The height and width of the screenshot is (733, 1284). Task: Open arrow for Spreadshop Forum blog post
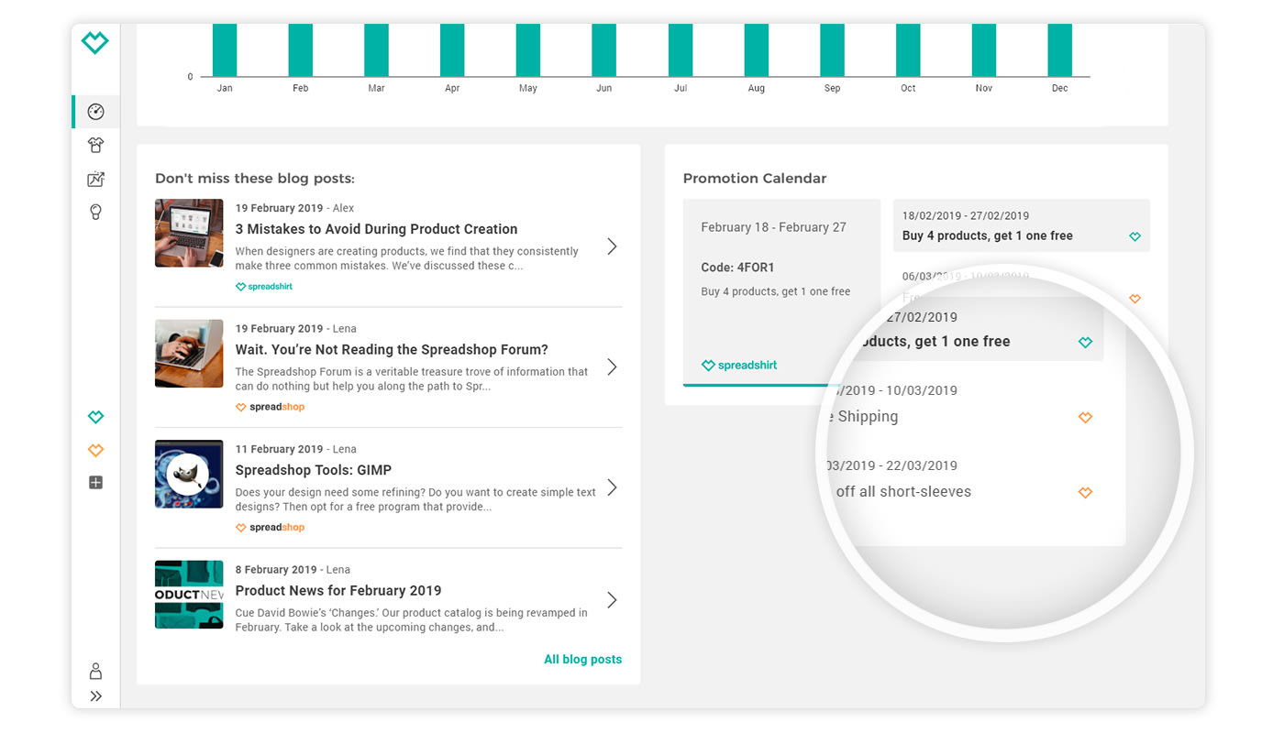pos(612,367)
